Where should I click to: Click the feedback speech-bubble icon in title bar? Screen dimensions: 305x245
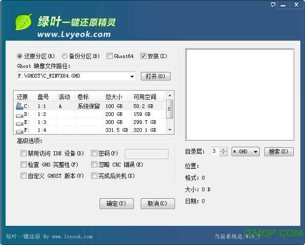(x=273, y=5)
